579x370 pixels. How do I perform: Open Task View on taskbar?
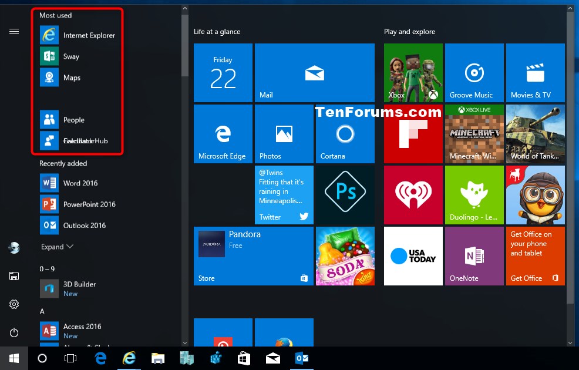click(70, 358)
